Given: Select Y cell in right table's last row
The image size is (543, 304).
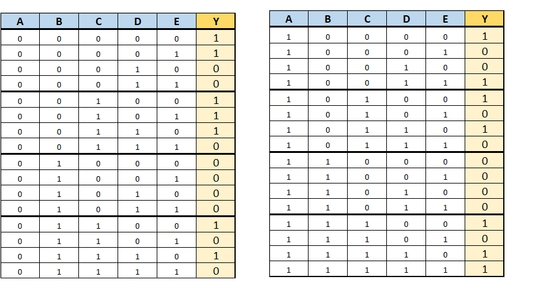Looking at the screenshot, I should [484, 269].
